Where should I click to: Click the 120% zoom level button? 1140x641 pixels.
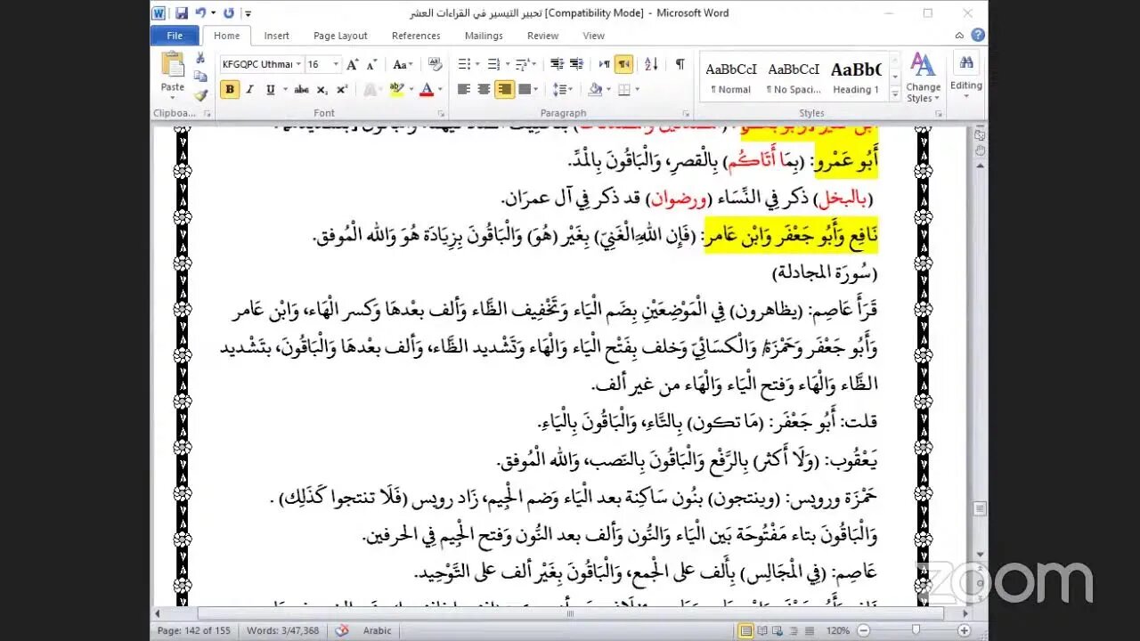838,630
